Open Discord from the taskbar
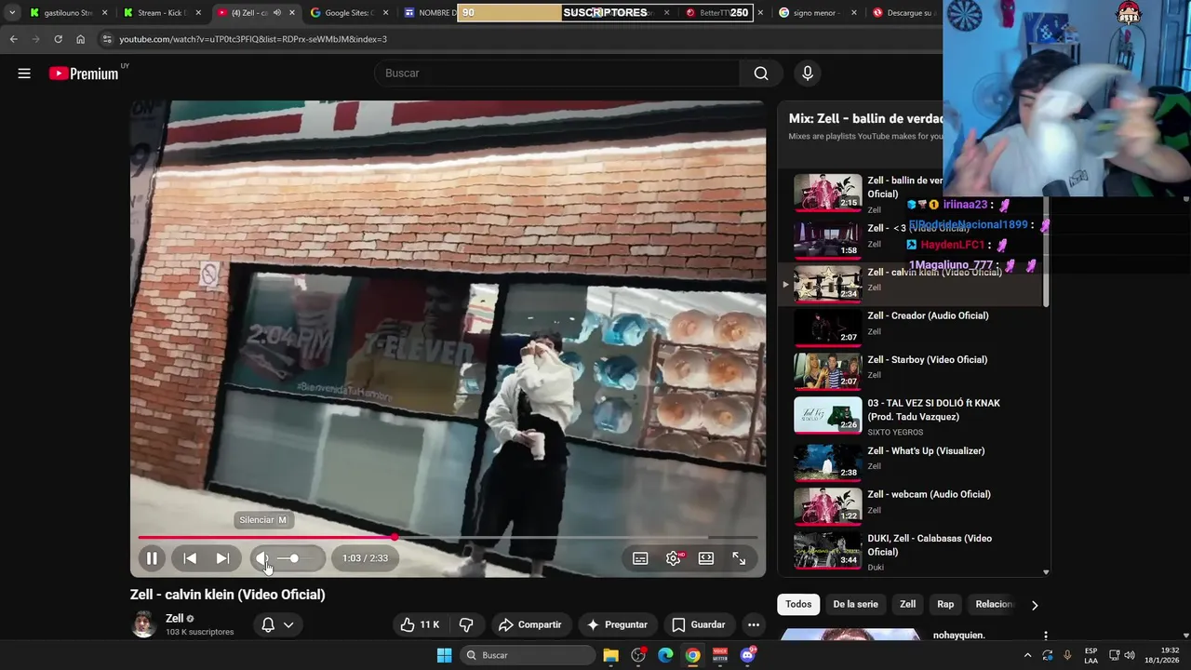This screenshot has width=1191, height=670. [x=748, y=655]
